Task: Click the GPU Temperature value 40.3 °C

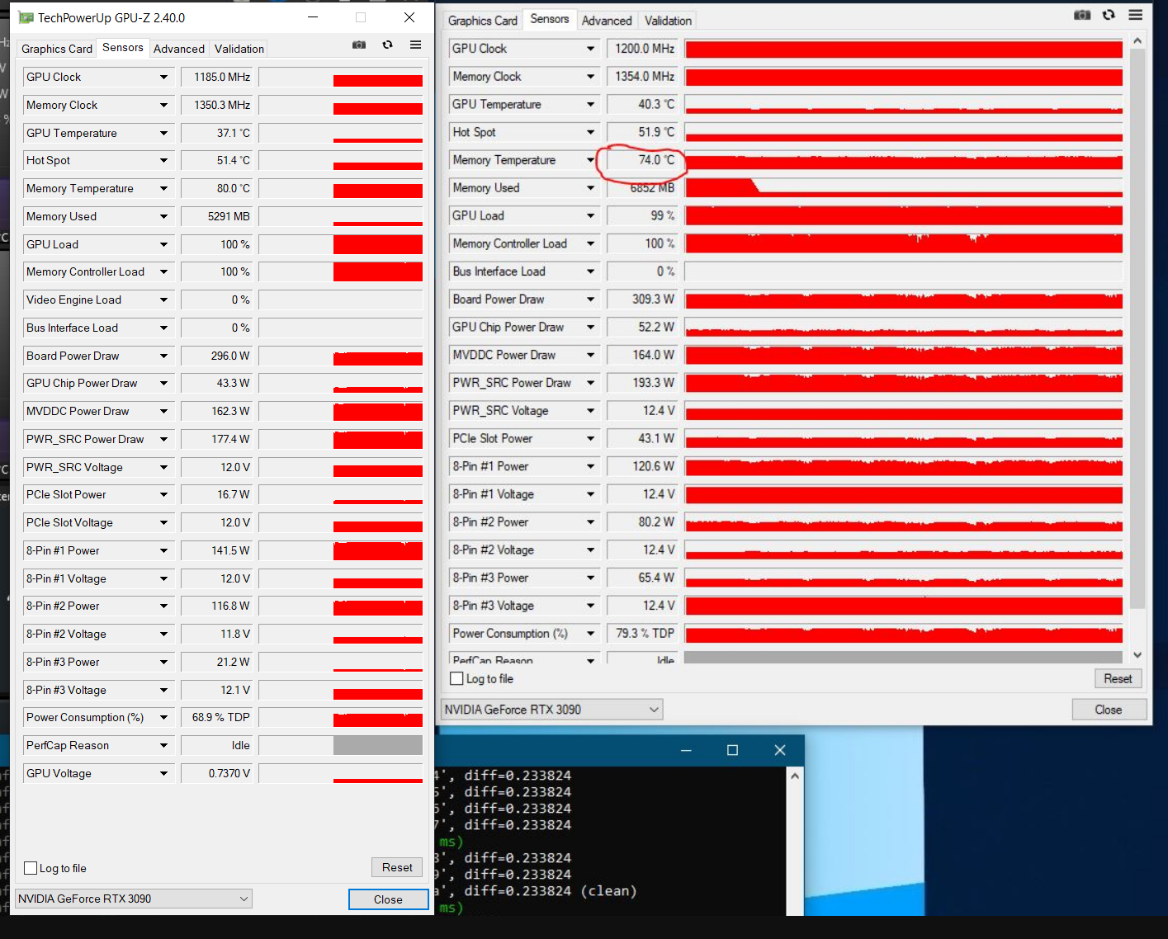Action: tap(644, 104)
